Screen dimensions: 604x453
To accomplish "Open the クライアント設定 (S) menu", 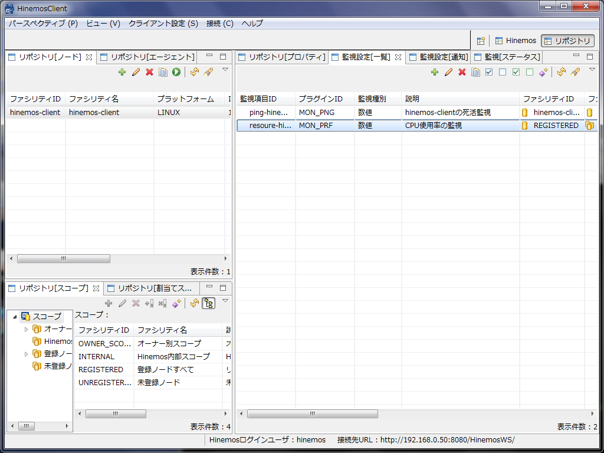I will (x=163, y=24).
